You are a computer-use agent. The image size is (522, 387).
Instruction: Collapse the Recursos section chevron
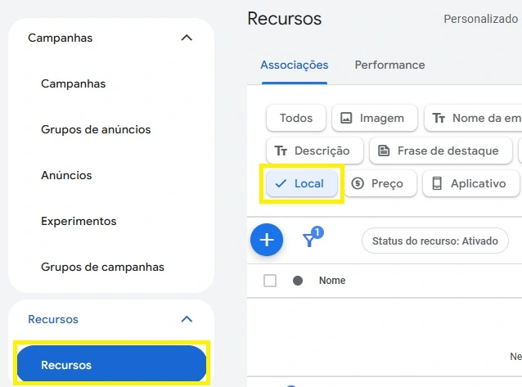[187, 319]
